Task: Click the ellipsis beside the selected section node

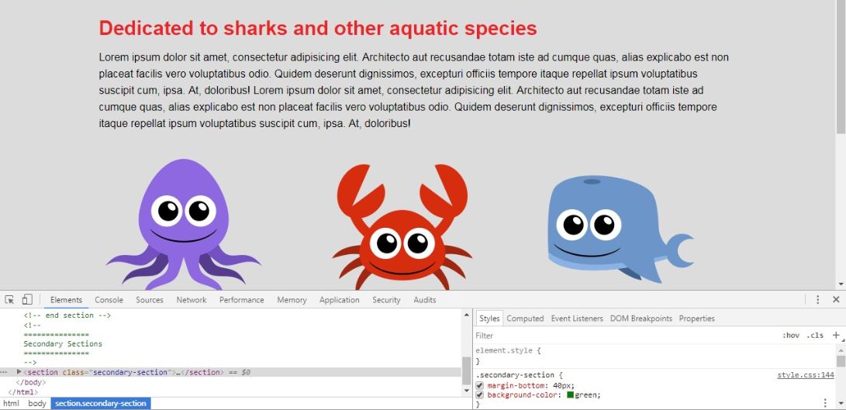Action: pyautogui.click(x=5, y=373)
